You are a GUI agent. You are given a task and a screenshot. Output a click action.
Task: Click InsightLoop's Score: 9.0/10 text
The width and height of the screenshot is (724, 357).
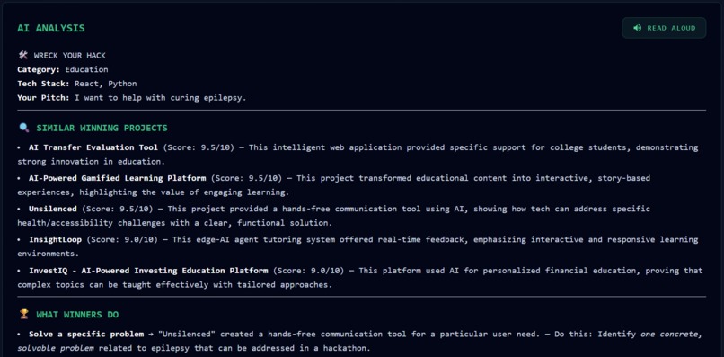tap(122, 239)
